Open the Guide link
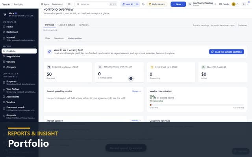 (224, 4)
